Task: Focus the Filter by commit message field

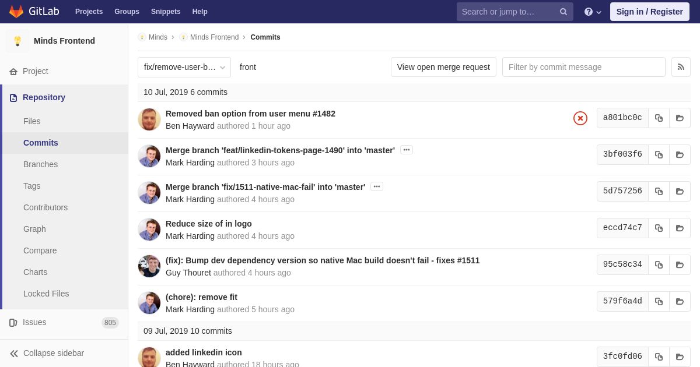Action: point(584,67)
